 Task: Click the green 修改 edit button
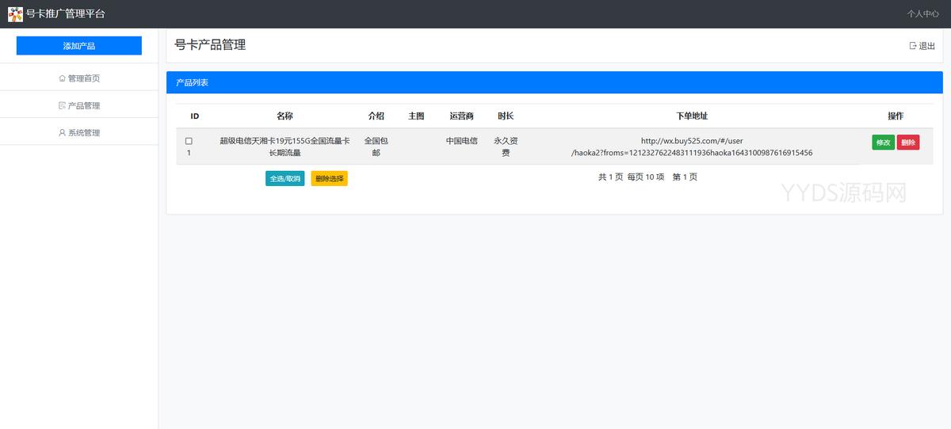[x=883, y=142]
